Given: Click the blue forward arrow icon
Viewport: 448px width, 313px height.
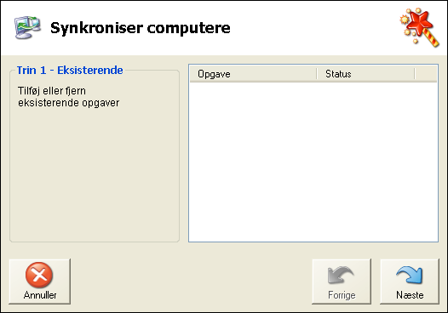Looking at the screenshot, I should click(x=409, y=275).
